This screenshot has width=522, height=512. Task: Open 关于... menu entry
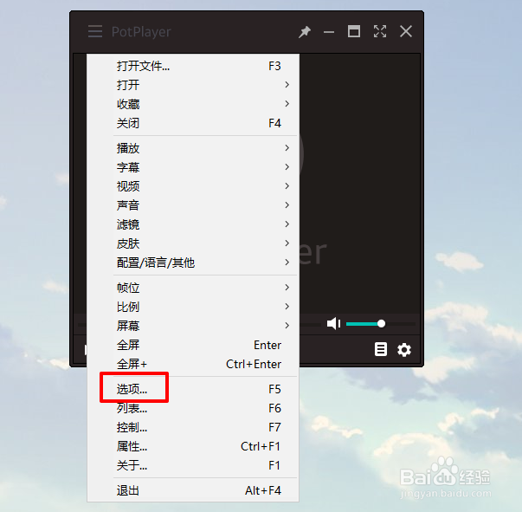193,465
